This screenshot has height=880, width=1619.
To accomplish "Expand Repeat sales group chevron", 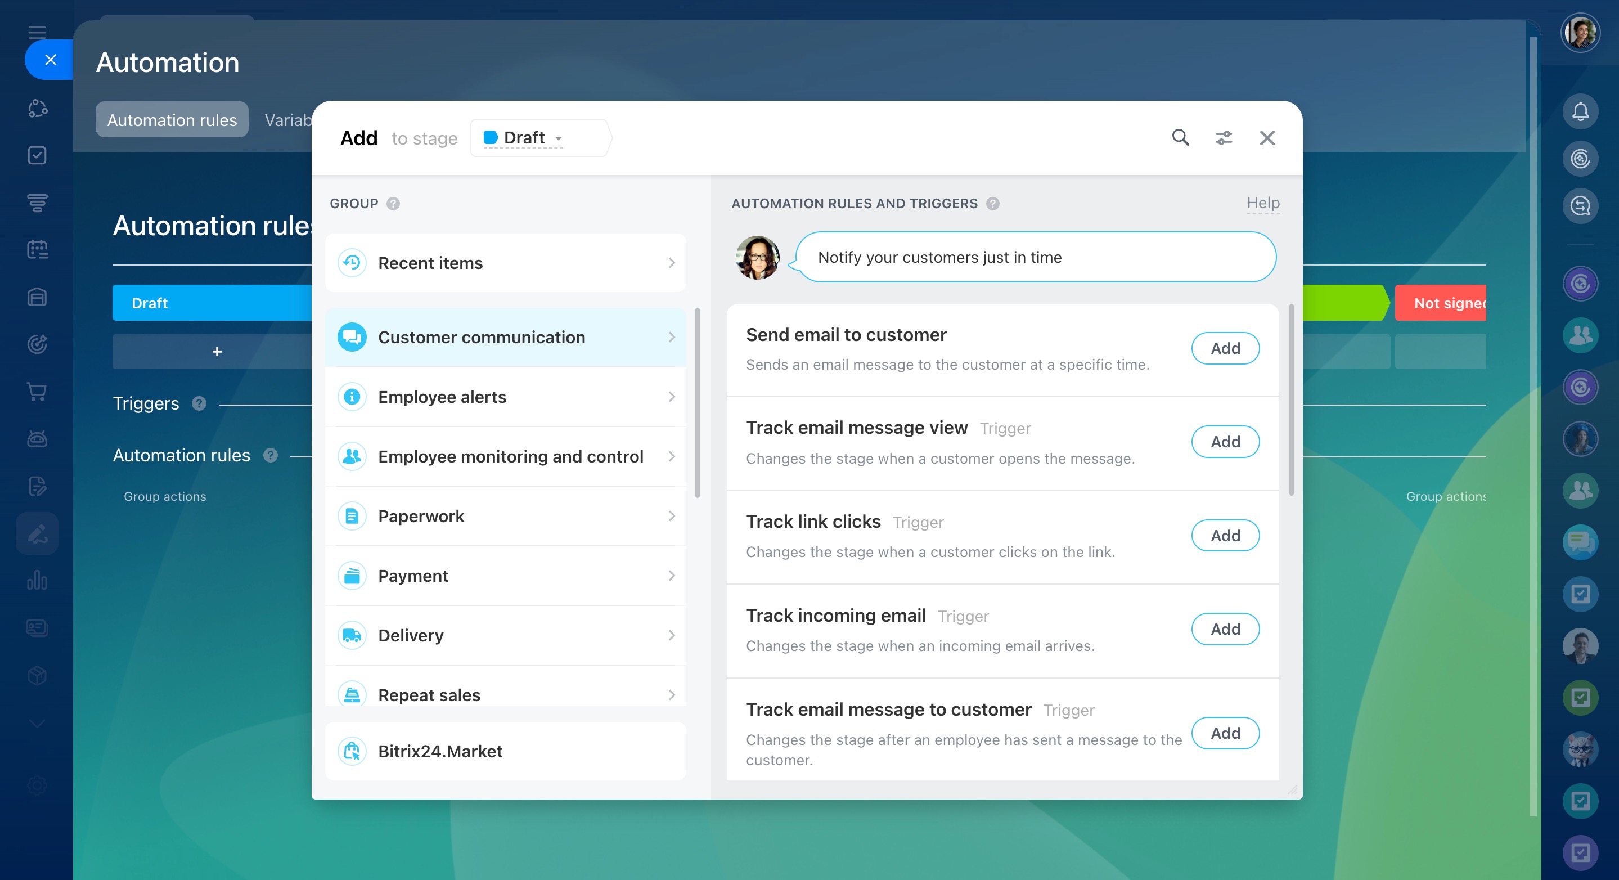I will coord(671,695).
